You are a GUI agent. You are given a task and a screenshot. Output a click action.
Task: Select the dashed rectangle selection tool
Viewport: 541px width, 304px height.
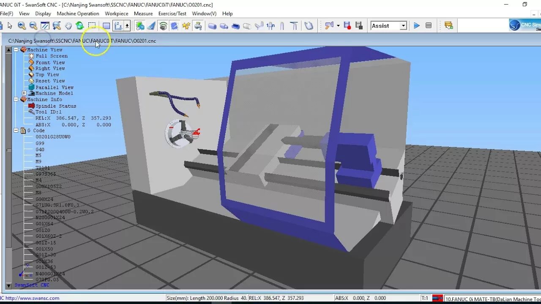pos(92,26)
